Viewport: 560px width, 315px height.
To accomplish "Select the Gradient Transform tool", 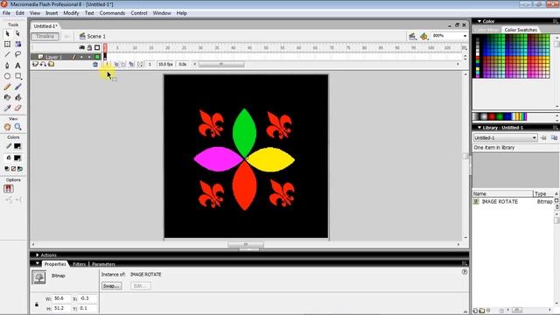I will coord(17,44).
